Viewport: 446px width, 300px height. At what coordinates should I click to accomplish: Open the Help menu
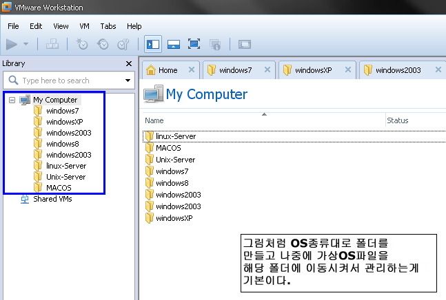134,26
